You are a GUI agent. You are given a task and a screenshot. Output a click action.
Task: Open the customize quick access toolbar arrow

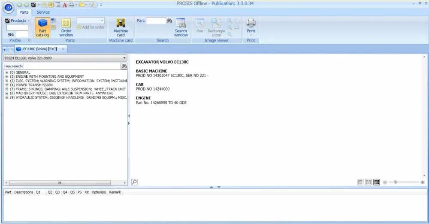[101, 5]
